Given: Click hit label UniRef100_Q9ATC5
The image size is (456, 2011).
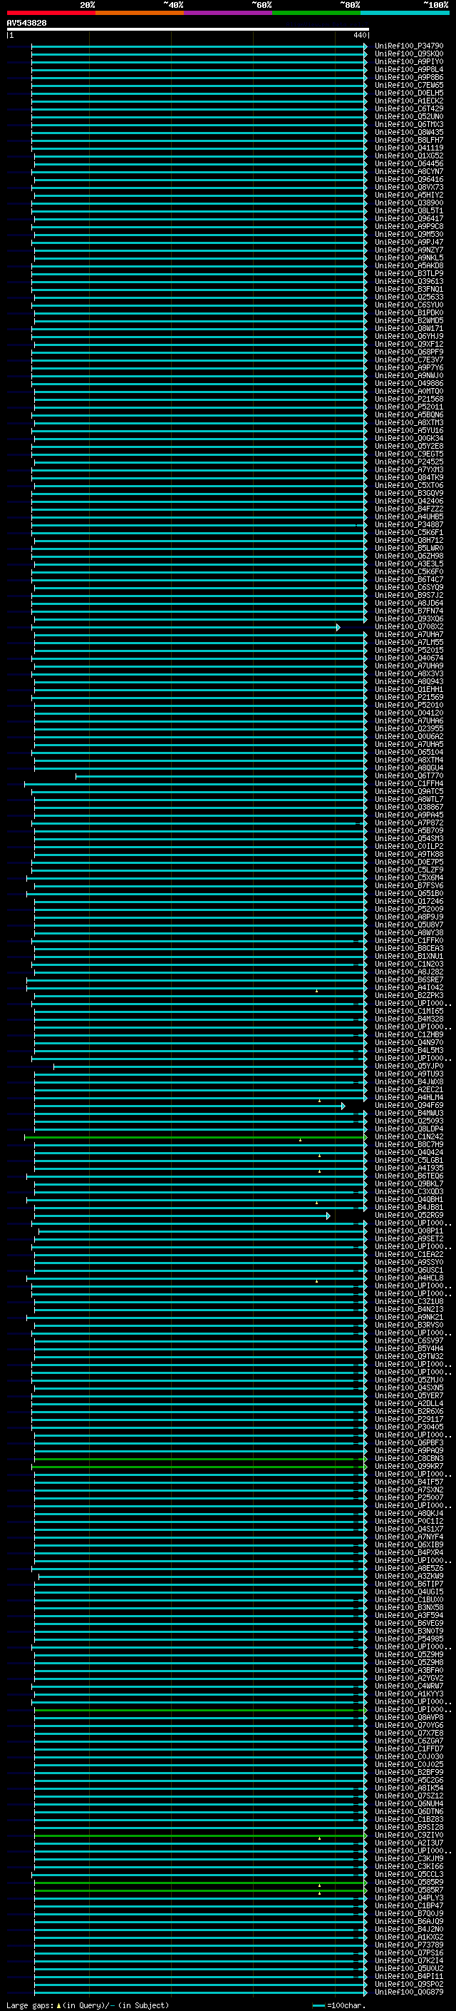Looking at the screenshot, I should (x=409, y=791).
